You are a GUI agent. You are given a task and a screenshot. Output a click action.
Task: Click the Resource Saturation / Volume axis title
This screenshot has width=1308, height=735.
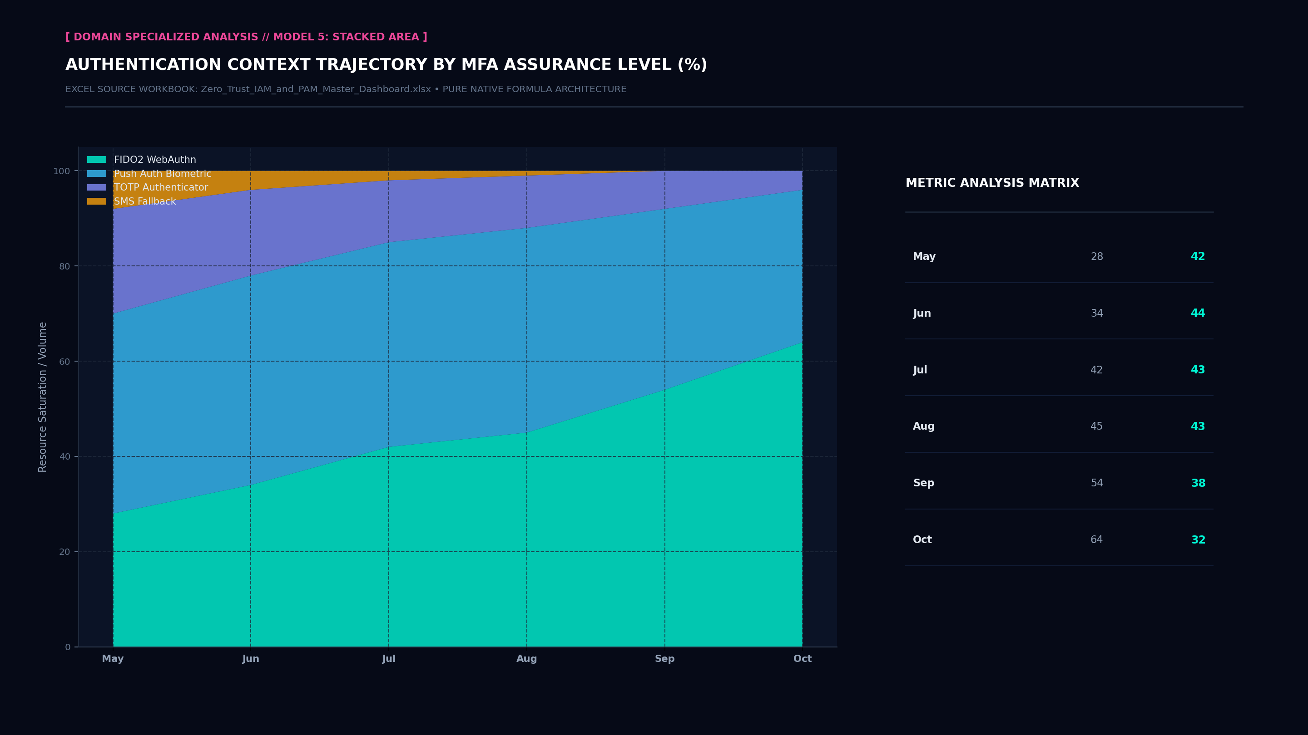(43, 397)
